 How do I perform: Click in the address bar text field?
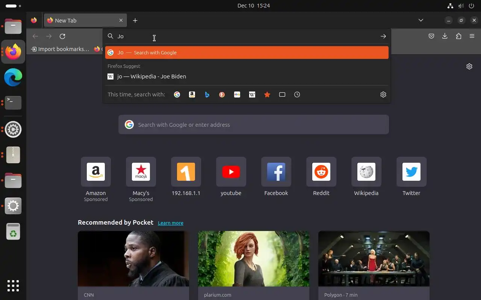246,36
